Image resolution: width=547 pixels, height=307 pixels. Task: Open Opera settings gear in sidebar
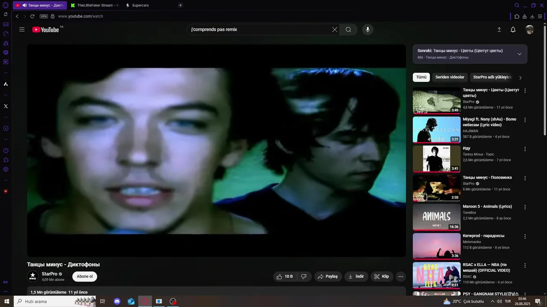(6, 169)
